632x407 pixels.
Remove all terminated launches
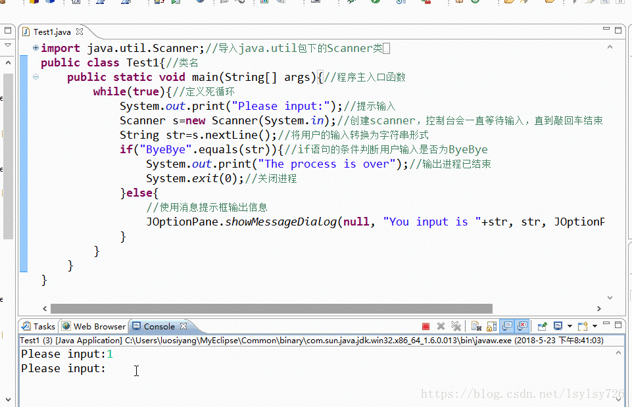coord(456,325)
